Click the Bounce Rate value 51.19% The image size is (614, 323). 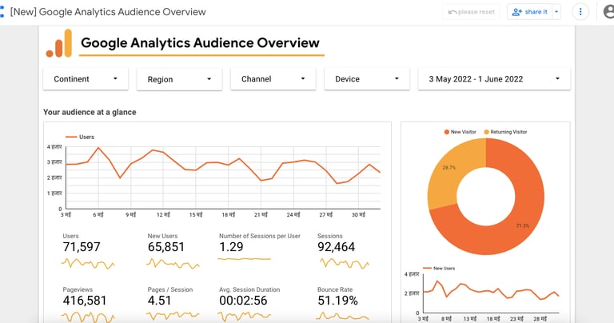click(337, 301)
